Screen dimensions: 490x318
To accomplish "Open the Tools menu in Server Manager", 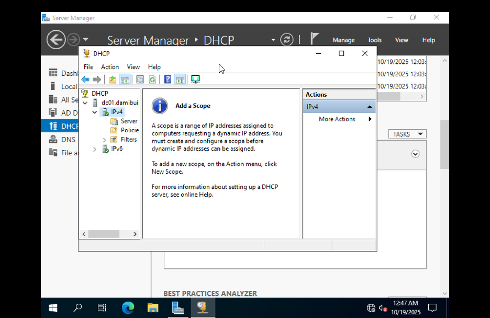I will [374, 40].
